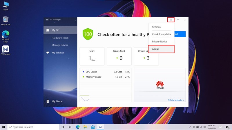Click About in the menu
The width and height of the screenshot is (232, 130).
pyautogui.click(x=161, y=49)
